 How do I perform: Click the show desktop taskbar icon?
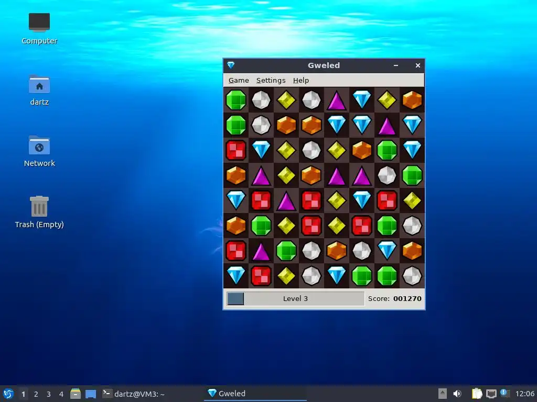(x=91, y=394)
